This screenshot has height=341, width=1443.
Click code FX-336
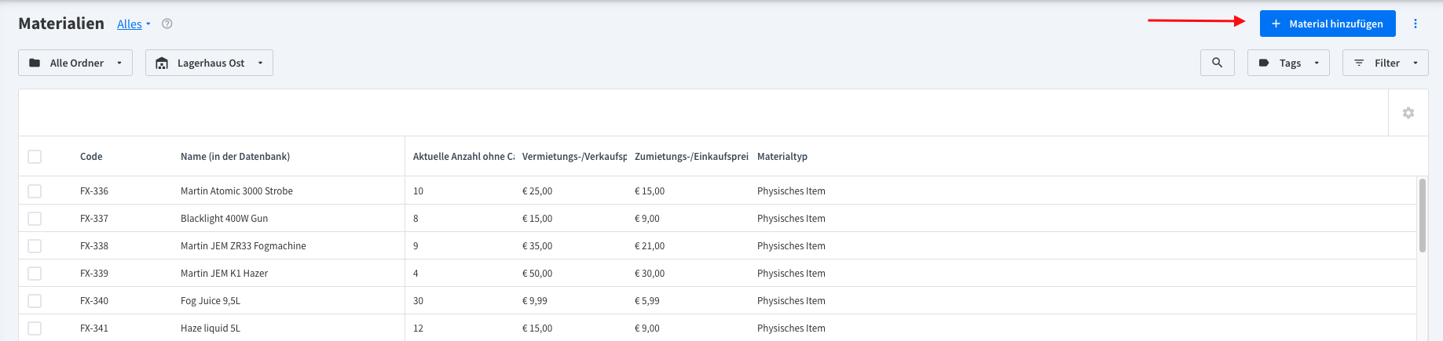point(94,191)
